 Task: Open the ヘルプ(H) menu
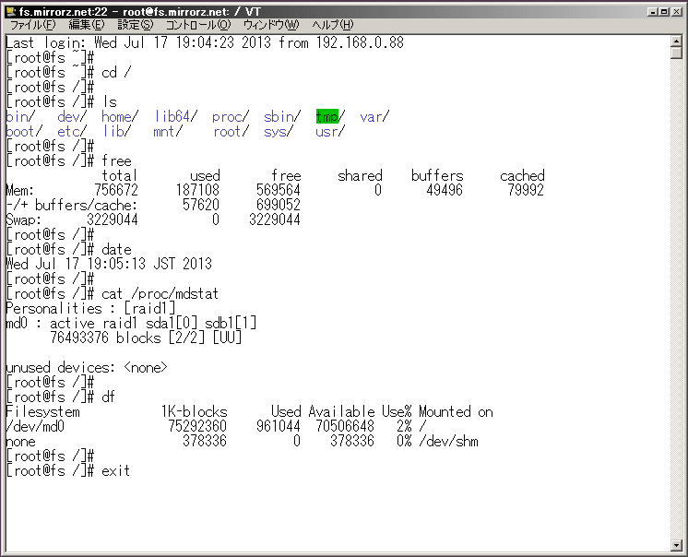pos(332,25)
